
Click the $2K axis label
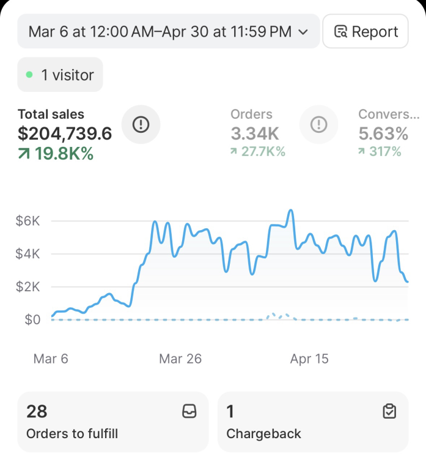click(x=28, y=287)
